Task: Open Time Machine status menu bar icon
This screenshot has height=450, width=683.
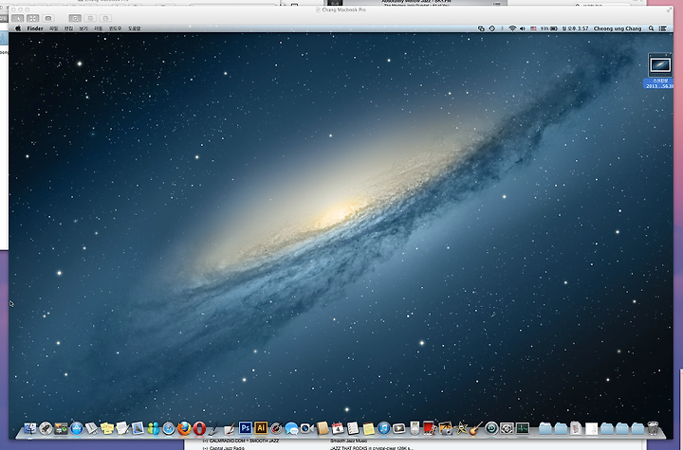Action: 491,28
